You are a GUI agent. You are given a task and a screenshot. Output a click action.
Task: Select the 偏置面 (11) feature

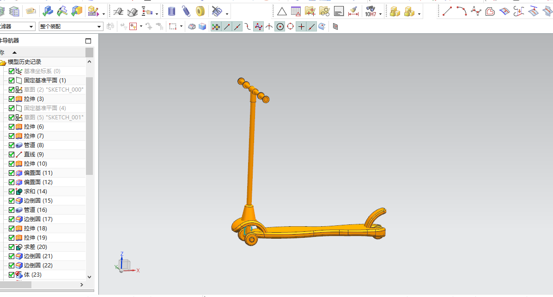click(38, 173)
